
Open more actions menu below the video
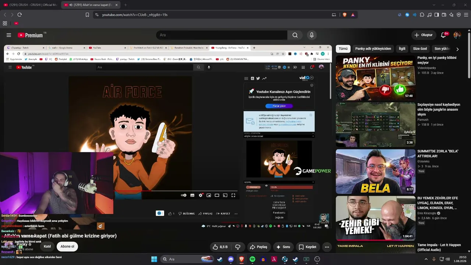click(x=327, y=247)
